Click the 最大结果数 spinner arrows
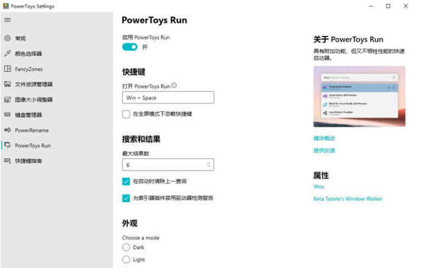This screenshot has height=268, width=423. (x=209, y=164)
